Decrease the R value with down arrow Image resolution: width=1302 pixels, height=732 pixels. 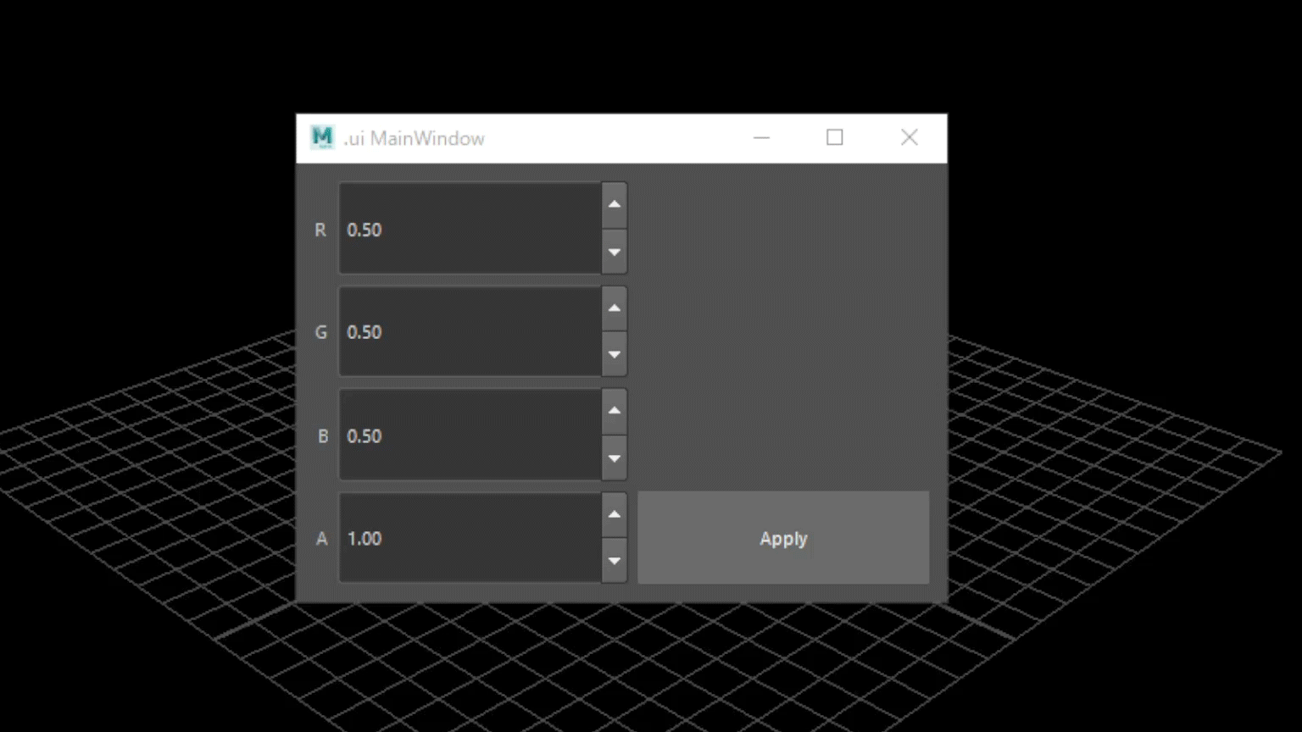click(615, 252)
